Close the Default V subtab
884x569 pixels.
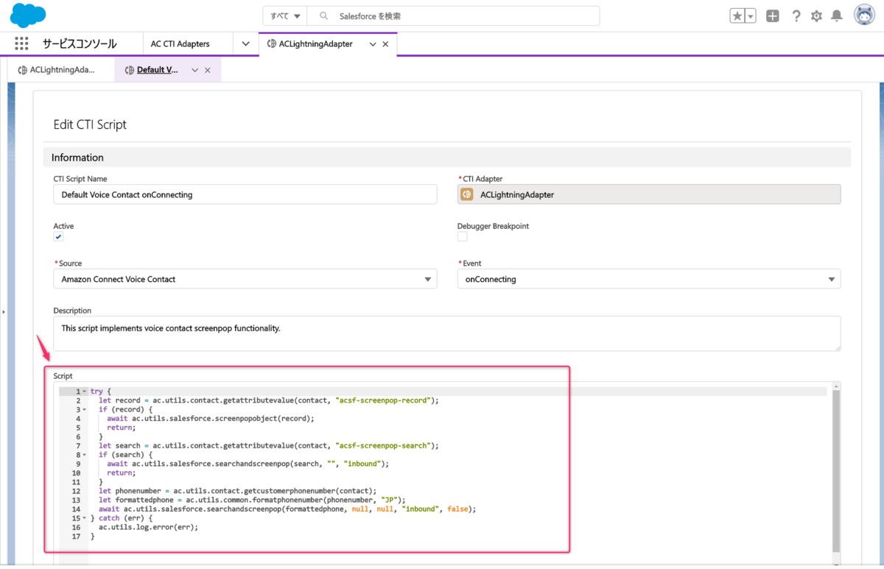(x=206, y=68)
